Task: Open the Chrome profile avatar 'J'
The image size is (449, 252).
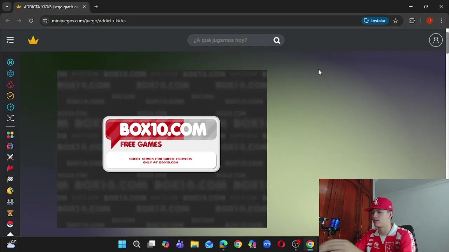Action: (429, 21)
